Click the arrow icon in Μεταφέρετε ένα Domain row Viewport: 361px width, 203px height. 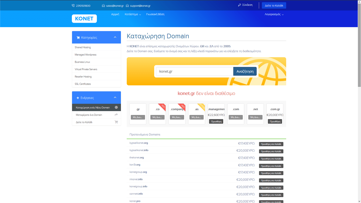(116, 115)
